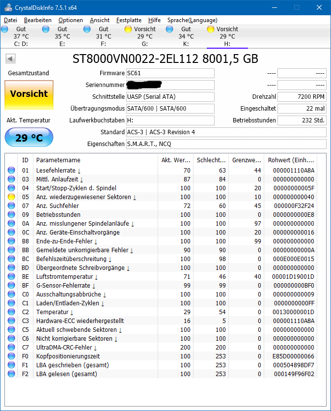Select parameter name Hardware-ECC wiederhergestellt
The image size is (331, 411).
point(80,321)
